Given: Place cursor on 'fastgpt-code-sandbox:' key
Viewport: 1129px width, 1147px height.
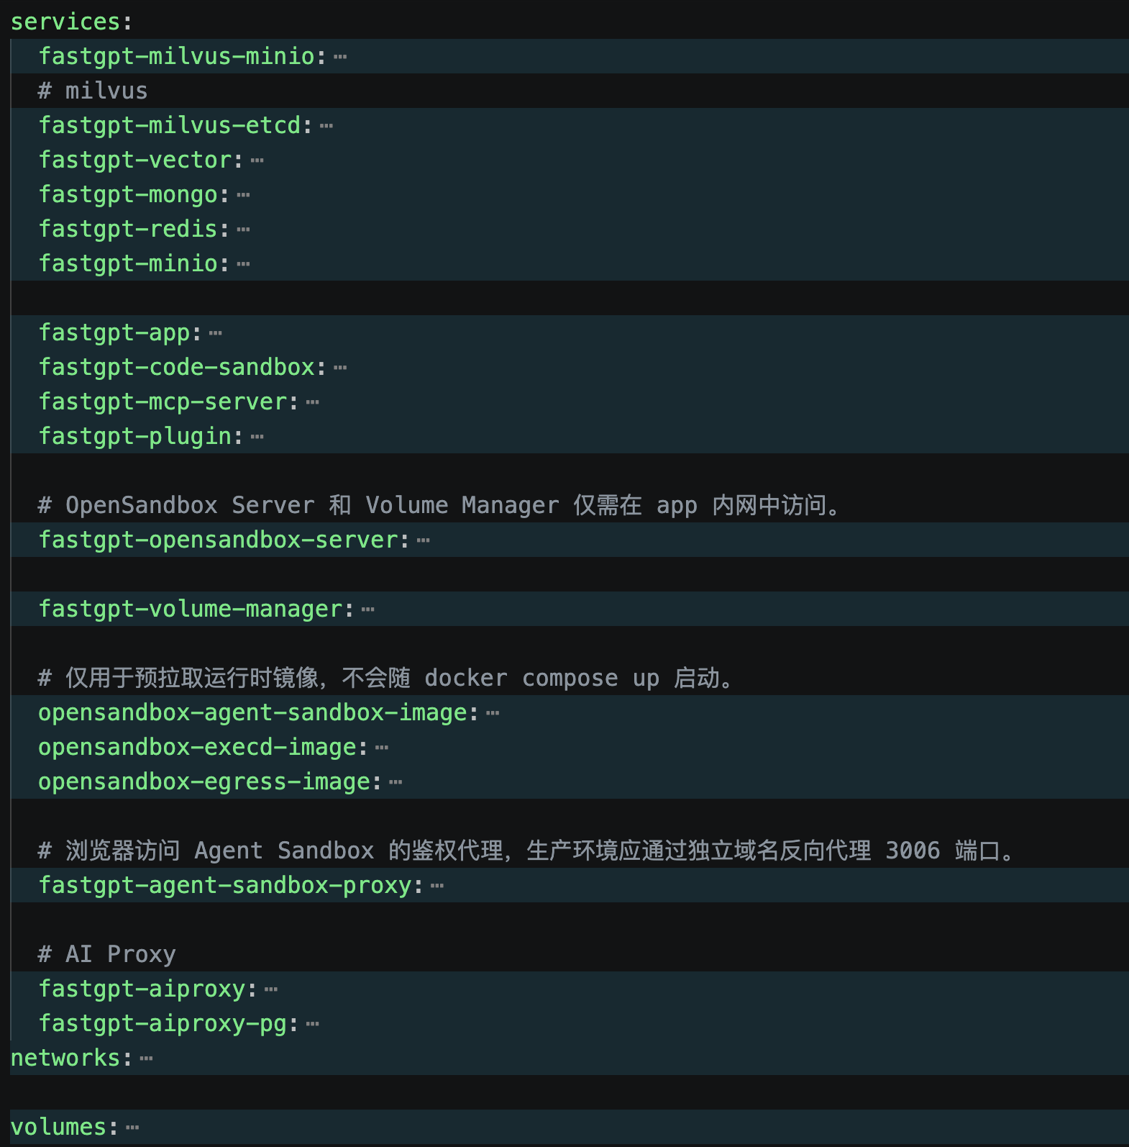Looking at the screenshot, I should pyautogui.click(x=183, y=368).
